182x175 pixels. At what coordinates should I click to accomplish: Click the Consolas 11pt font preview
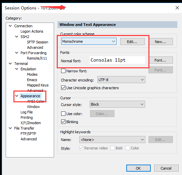click(117, 60)
